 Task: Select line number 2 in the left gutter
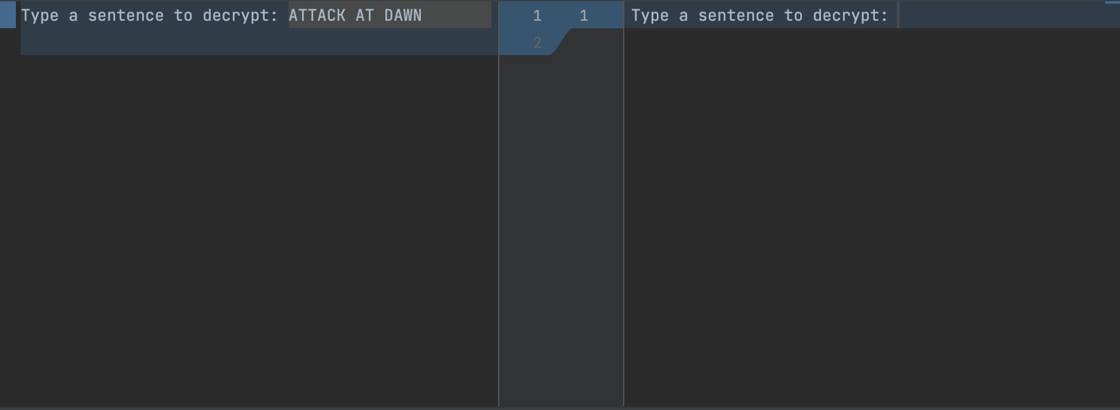click(537, 43)
